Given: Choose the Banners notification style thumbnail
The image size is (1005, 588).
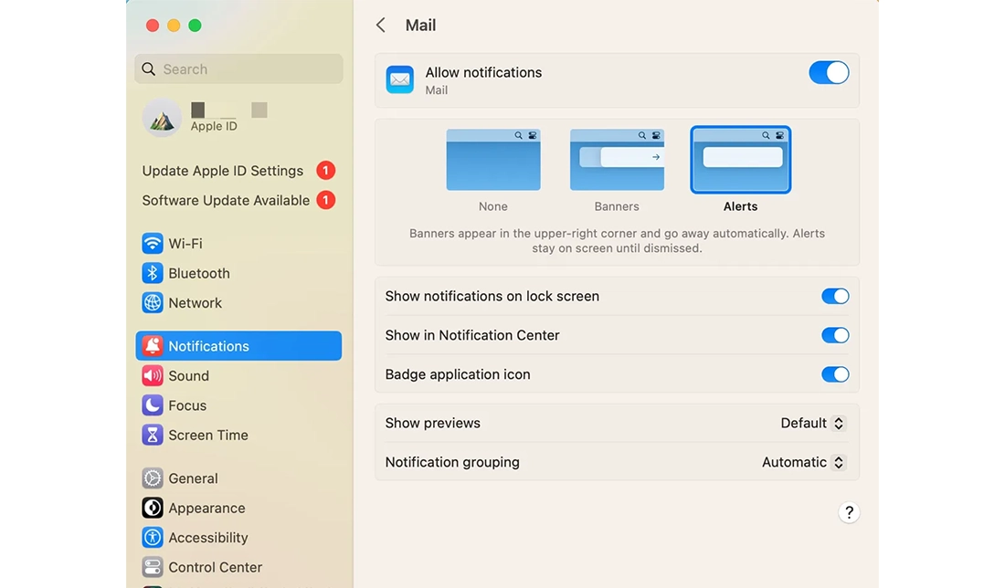Looking at the screenshot, I should tap(617, 160).
